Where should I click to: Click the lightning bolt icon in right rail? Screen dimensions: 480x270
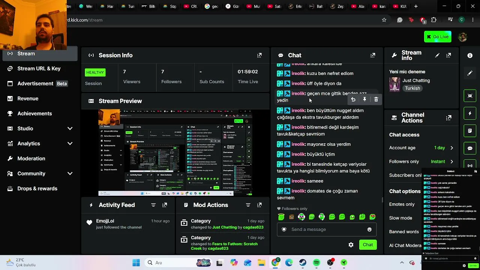[x=470, y=113]
